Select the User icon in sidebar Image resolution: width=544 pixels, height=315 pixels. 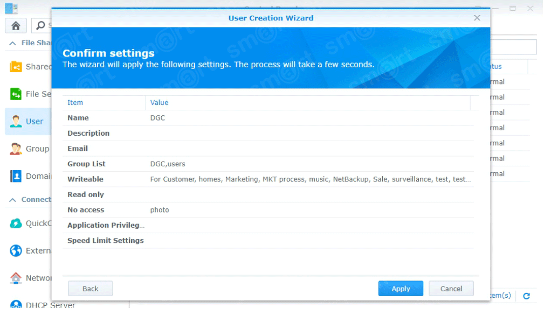click(16, 121)
